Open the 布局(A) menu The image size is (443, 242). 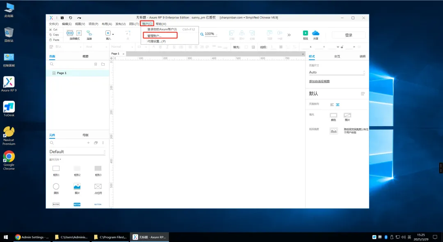(107, 24)
